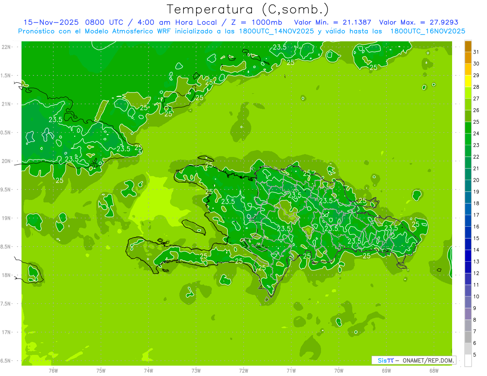
Task: Click the "0800 UTC" time label
Action: tap(104, 22)
